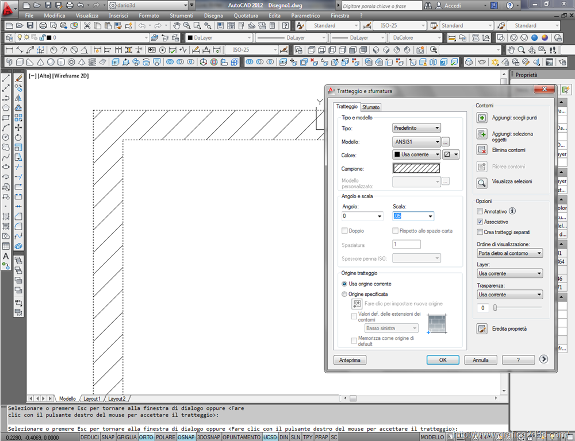Enable the Annotativo checkbox

(x=480, y=211)
